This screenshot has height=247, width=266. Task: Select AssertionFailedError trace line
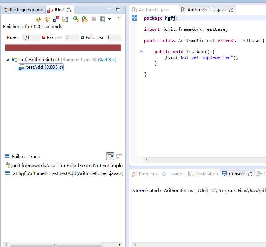(x=64, y=165)
